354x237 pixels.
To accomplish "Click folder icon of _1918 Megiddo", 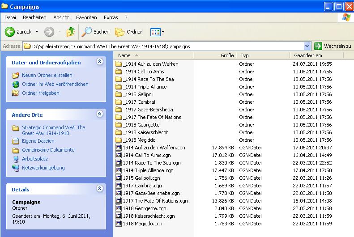I will (119, 140).
